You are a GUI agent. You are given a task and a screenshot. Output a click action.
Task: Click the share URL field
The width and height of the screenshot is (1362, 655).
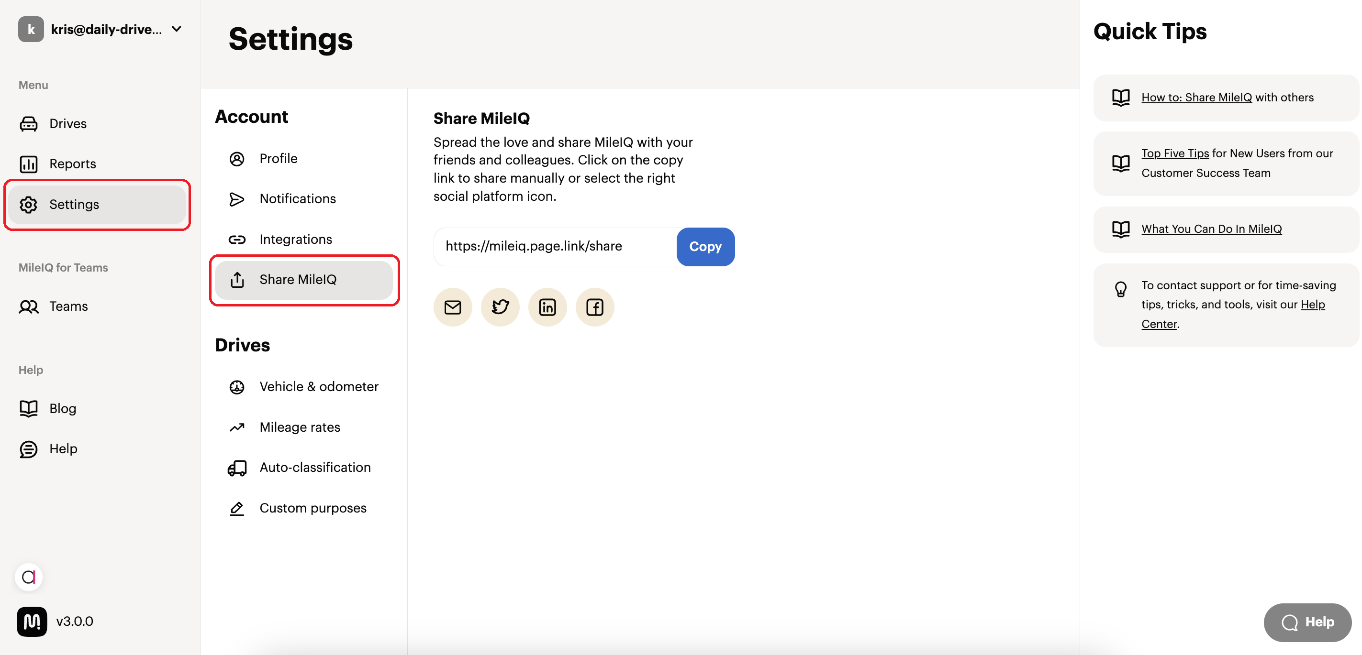(x=555, y=247)
